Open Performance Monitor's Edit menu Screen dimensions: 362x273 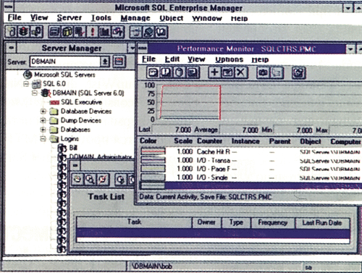click(x=172, y=59)
